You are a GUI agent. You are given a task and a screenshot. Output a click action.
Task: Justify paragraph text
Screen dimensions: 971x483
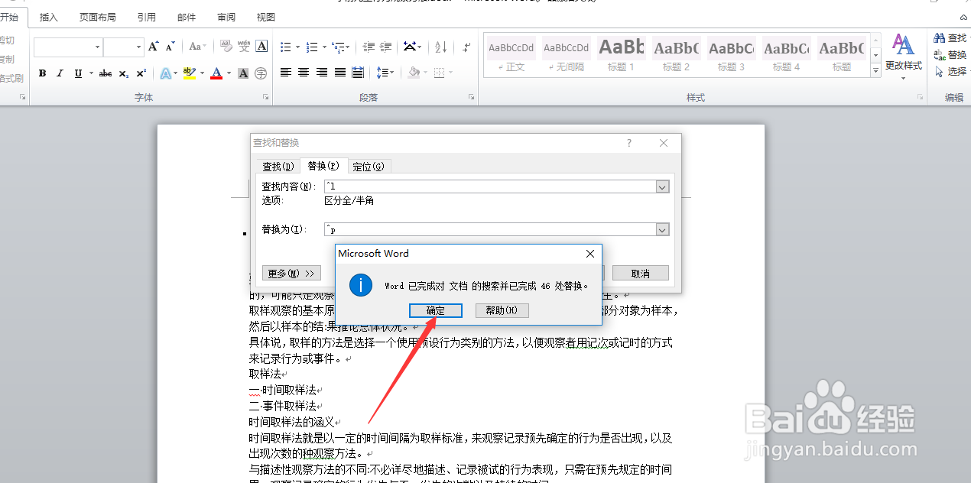click(x=339, y=73)
